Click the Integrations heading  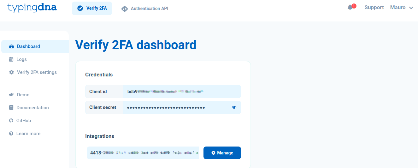coord(100,136)
